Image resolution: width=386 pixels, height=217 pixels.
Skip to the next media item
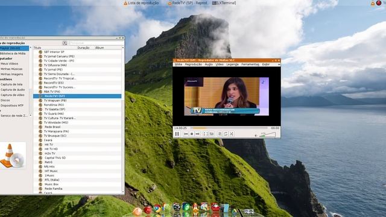(x=197, y=134)
